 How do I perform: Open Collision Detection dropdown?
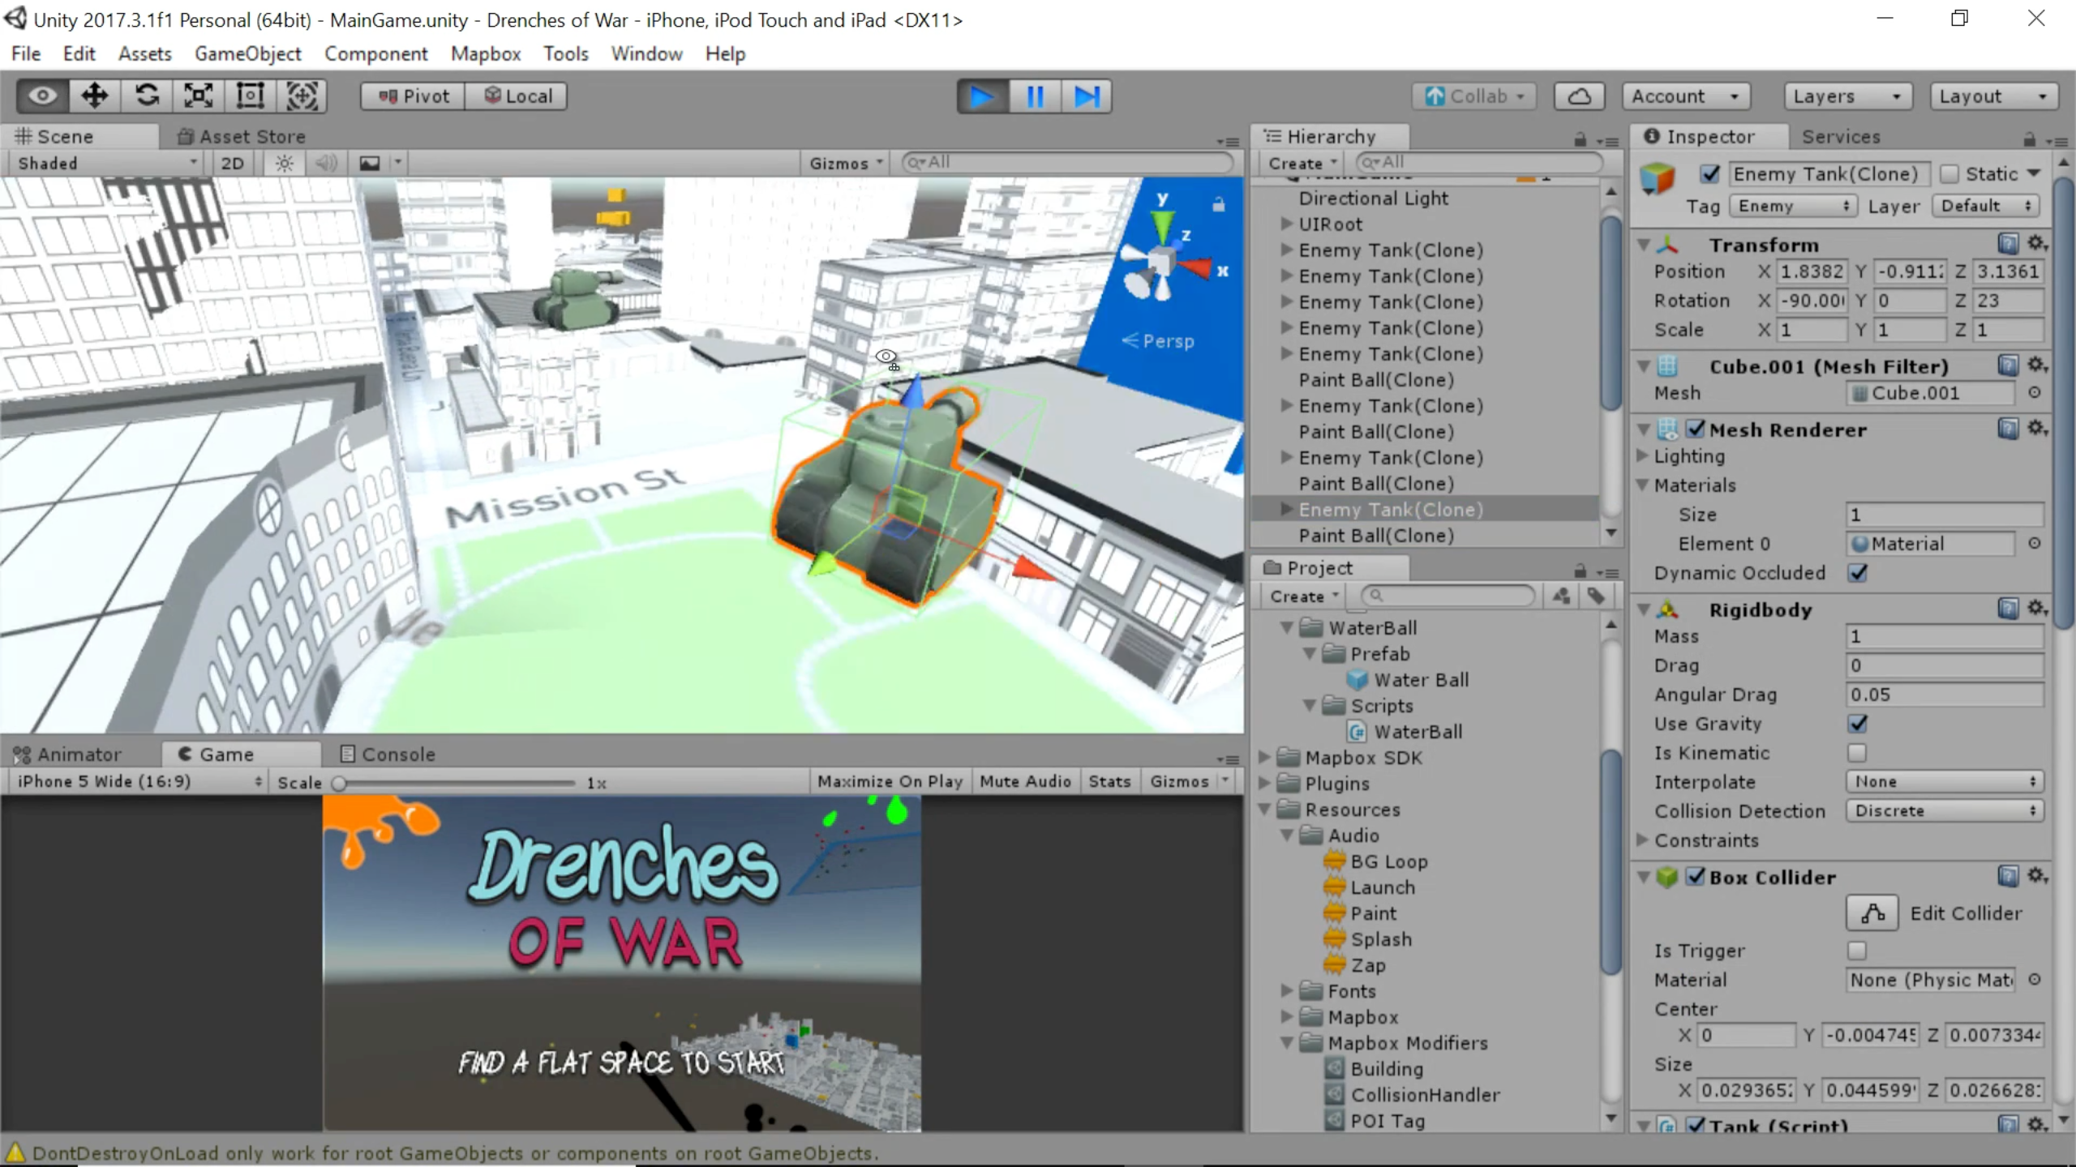pyautogui.click(x=1944, y=810)
